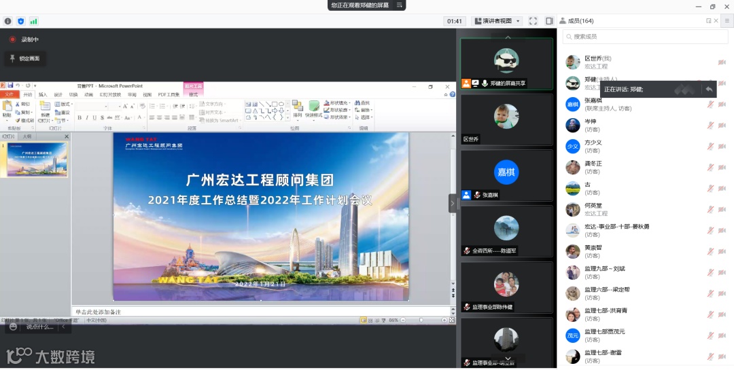Click 查找 find button
734x370 pixels.
pyautogui.click(x=362, y=103)
